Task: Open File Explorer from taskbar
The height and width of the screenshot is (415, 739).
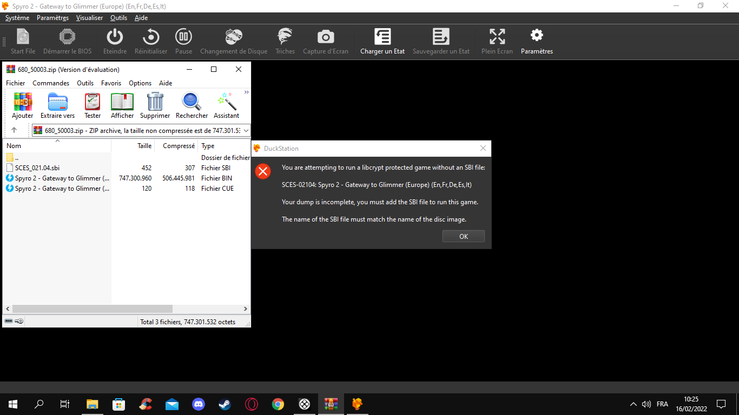Action: point(93,404)
